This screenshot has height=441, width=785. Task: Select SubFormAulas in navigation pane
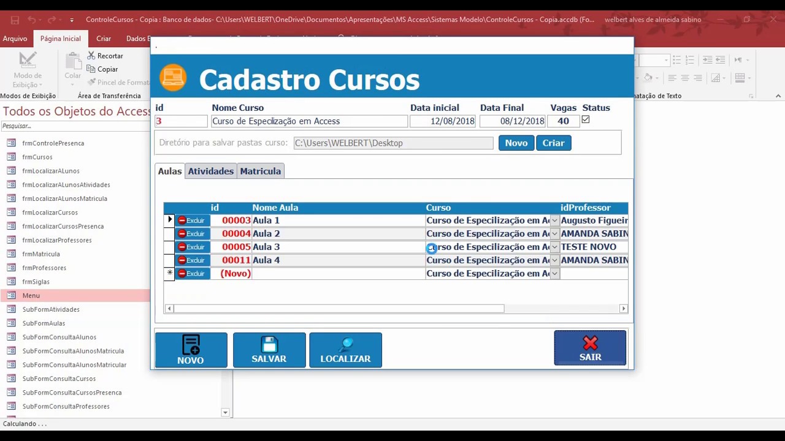click(44, 323)
